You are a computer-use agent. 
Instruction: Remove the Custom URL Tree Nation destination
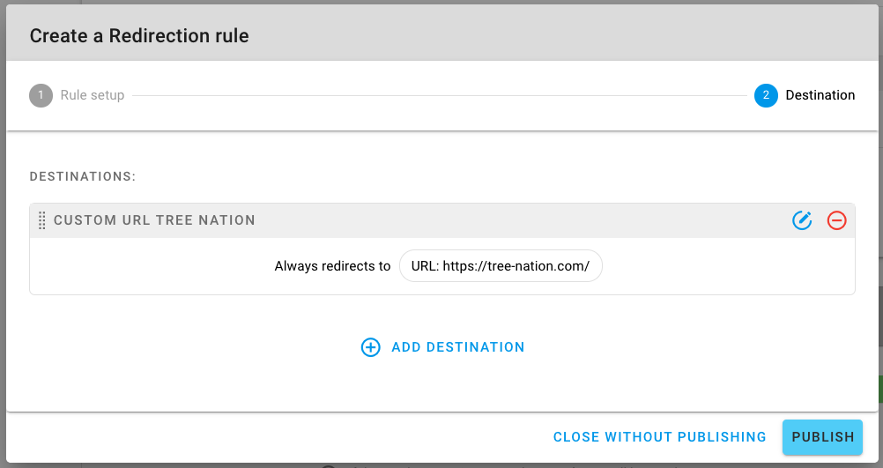pyautogui.click(x=836, y=220)
